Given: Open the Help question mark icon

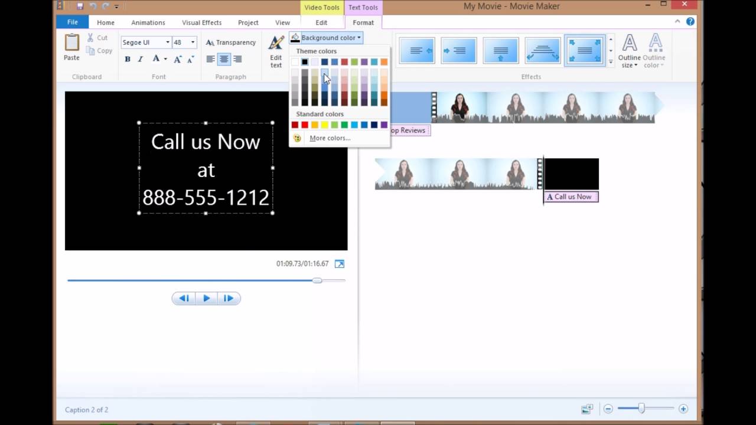Looking at the screenshot, I should click(690, 22).
